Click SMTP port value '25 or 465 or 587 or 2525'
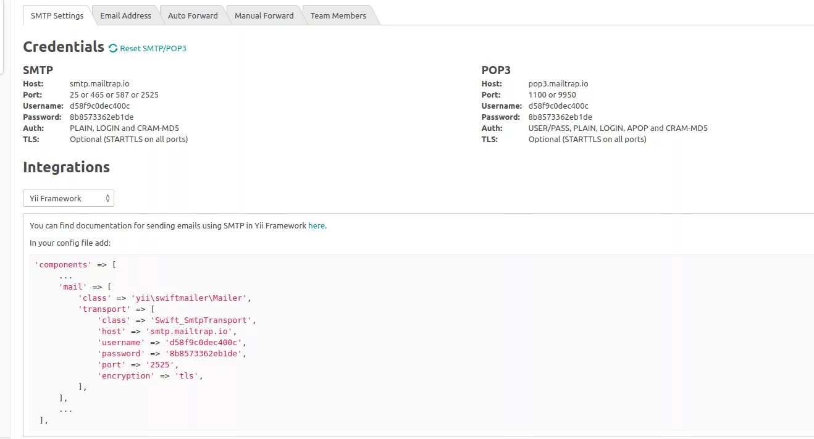This screenshot has width=814, height=439. click(x=114, y=94)
